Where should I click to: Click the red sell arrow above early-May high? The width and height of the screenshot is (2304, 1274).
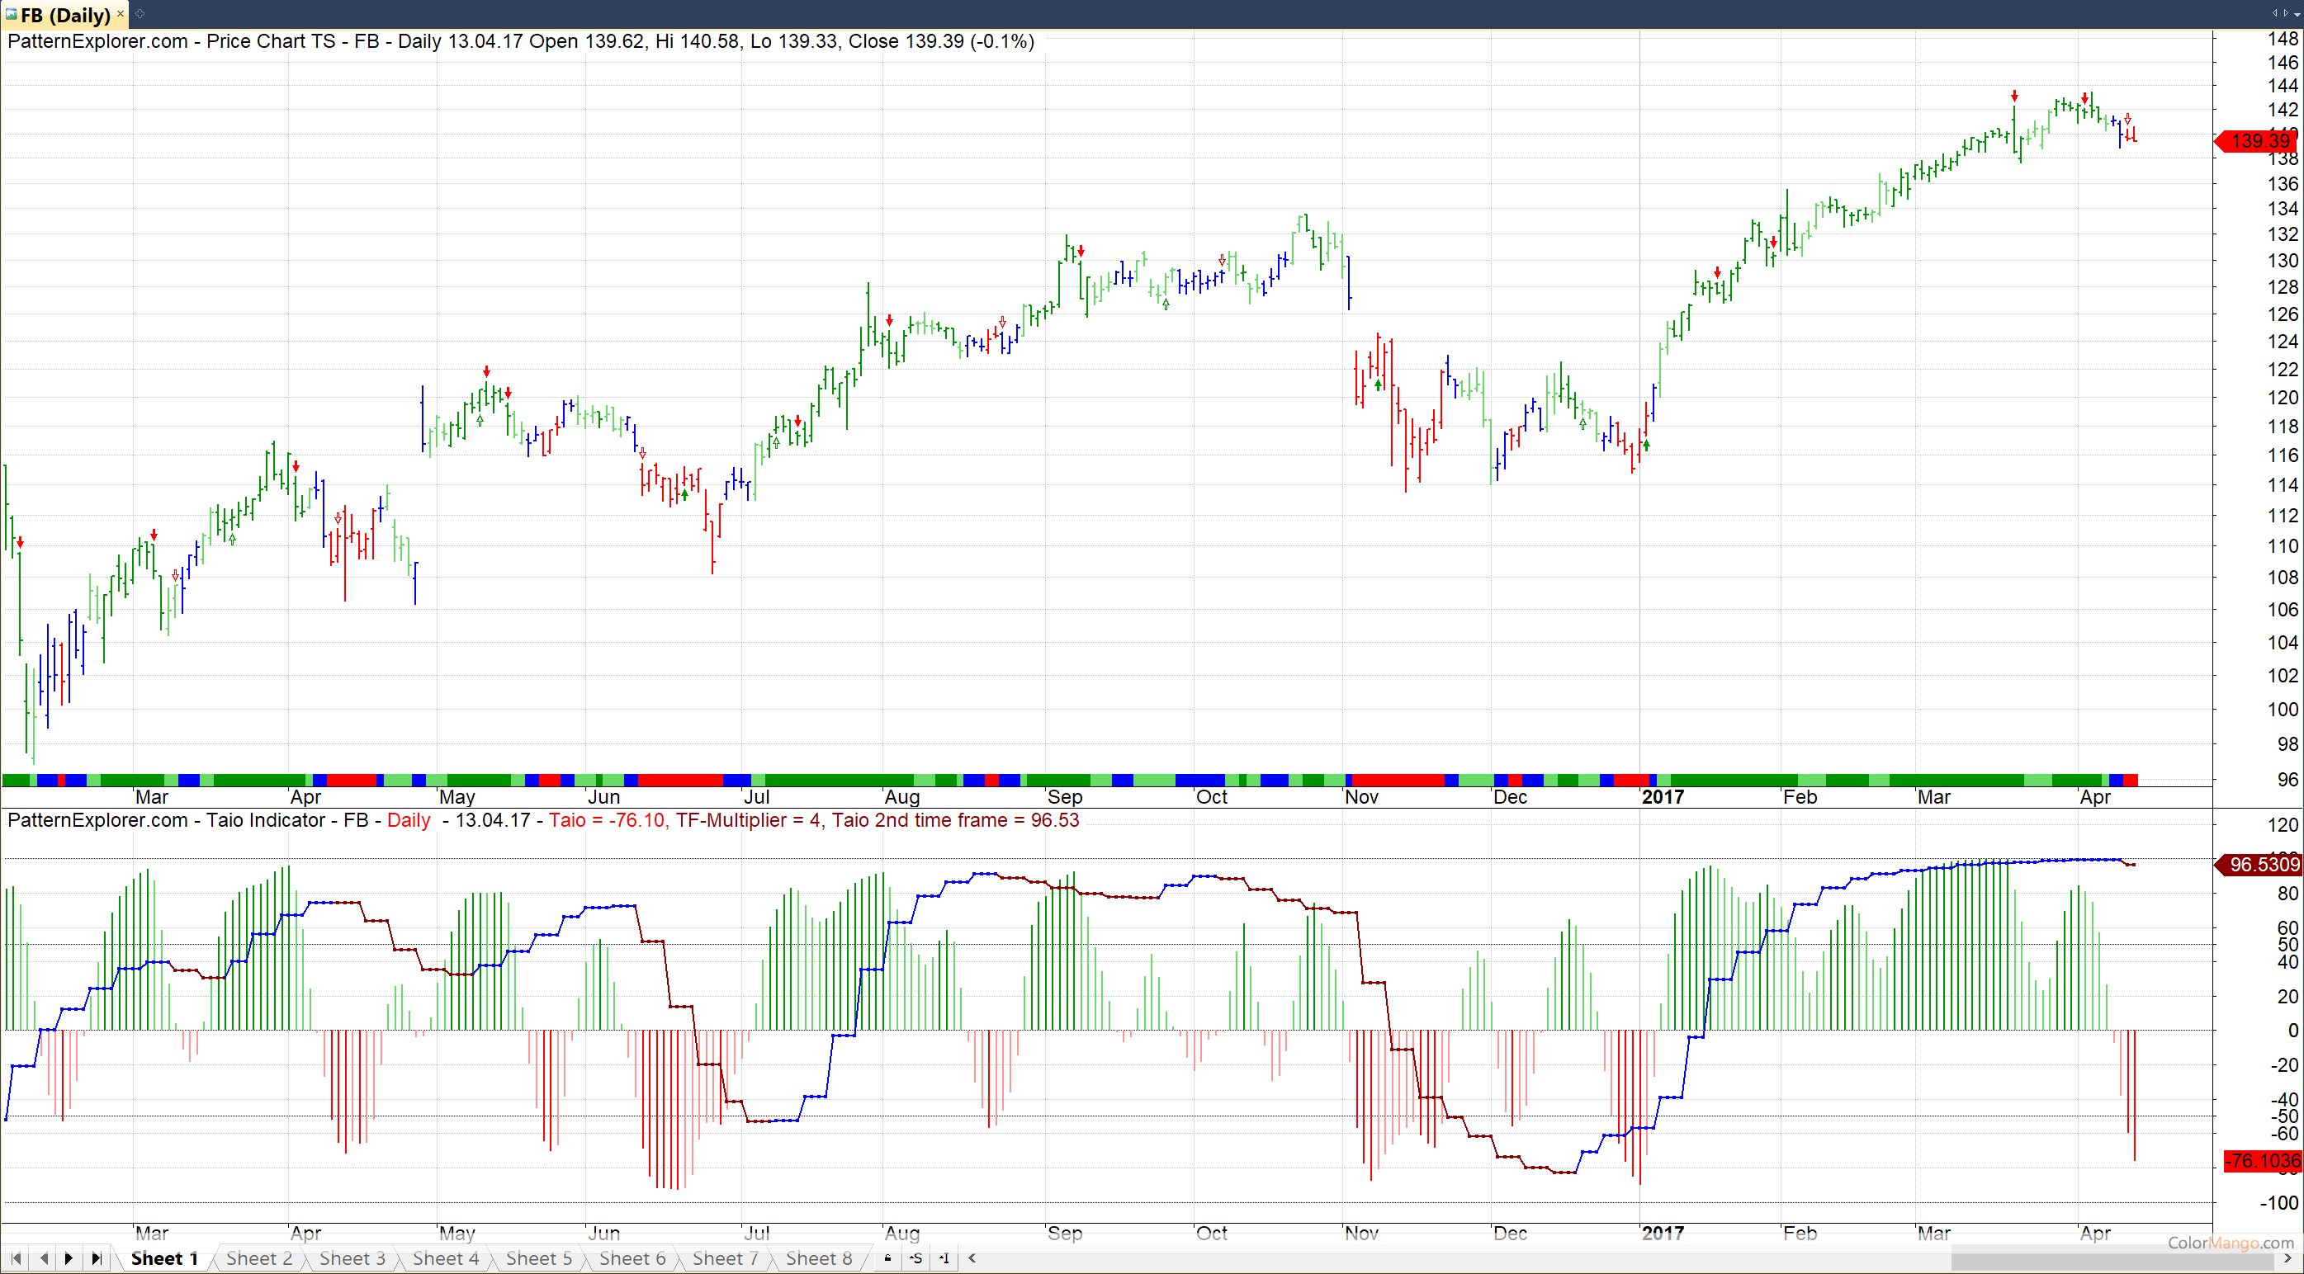[x=486, y=371]
